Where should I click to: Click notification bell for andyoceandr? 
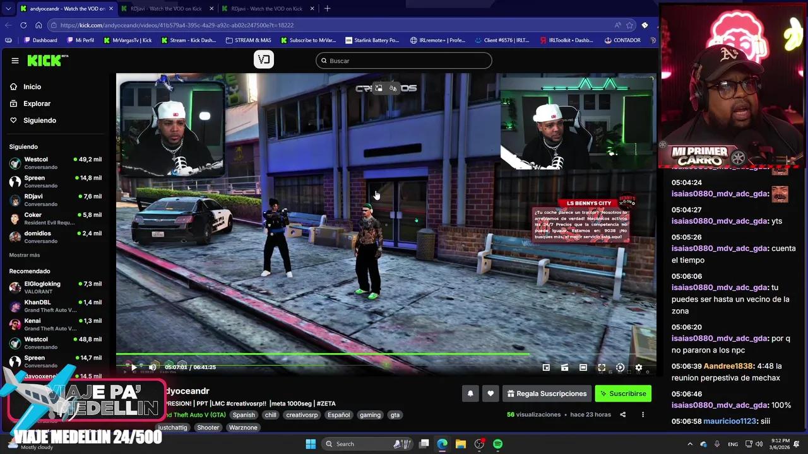point(470,393)
